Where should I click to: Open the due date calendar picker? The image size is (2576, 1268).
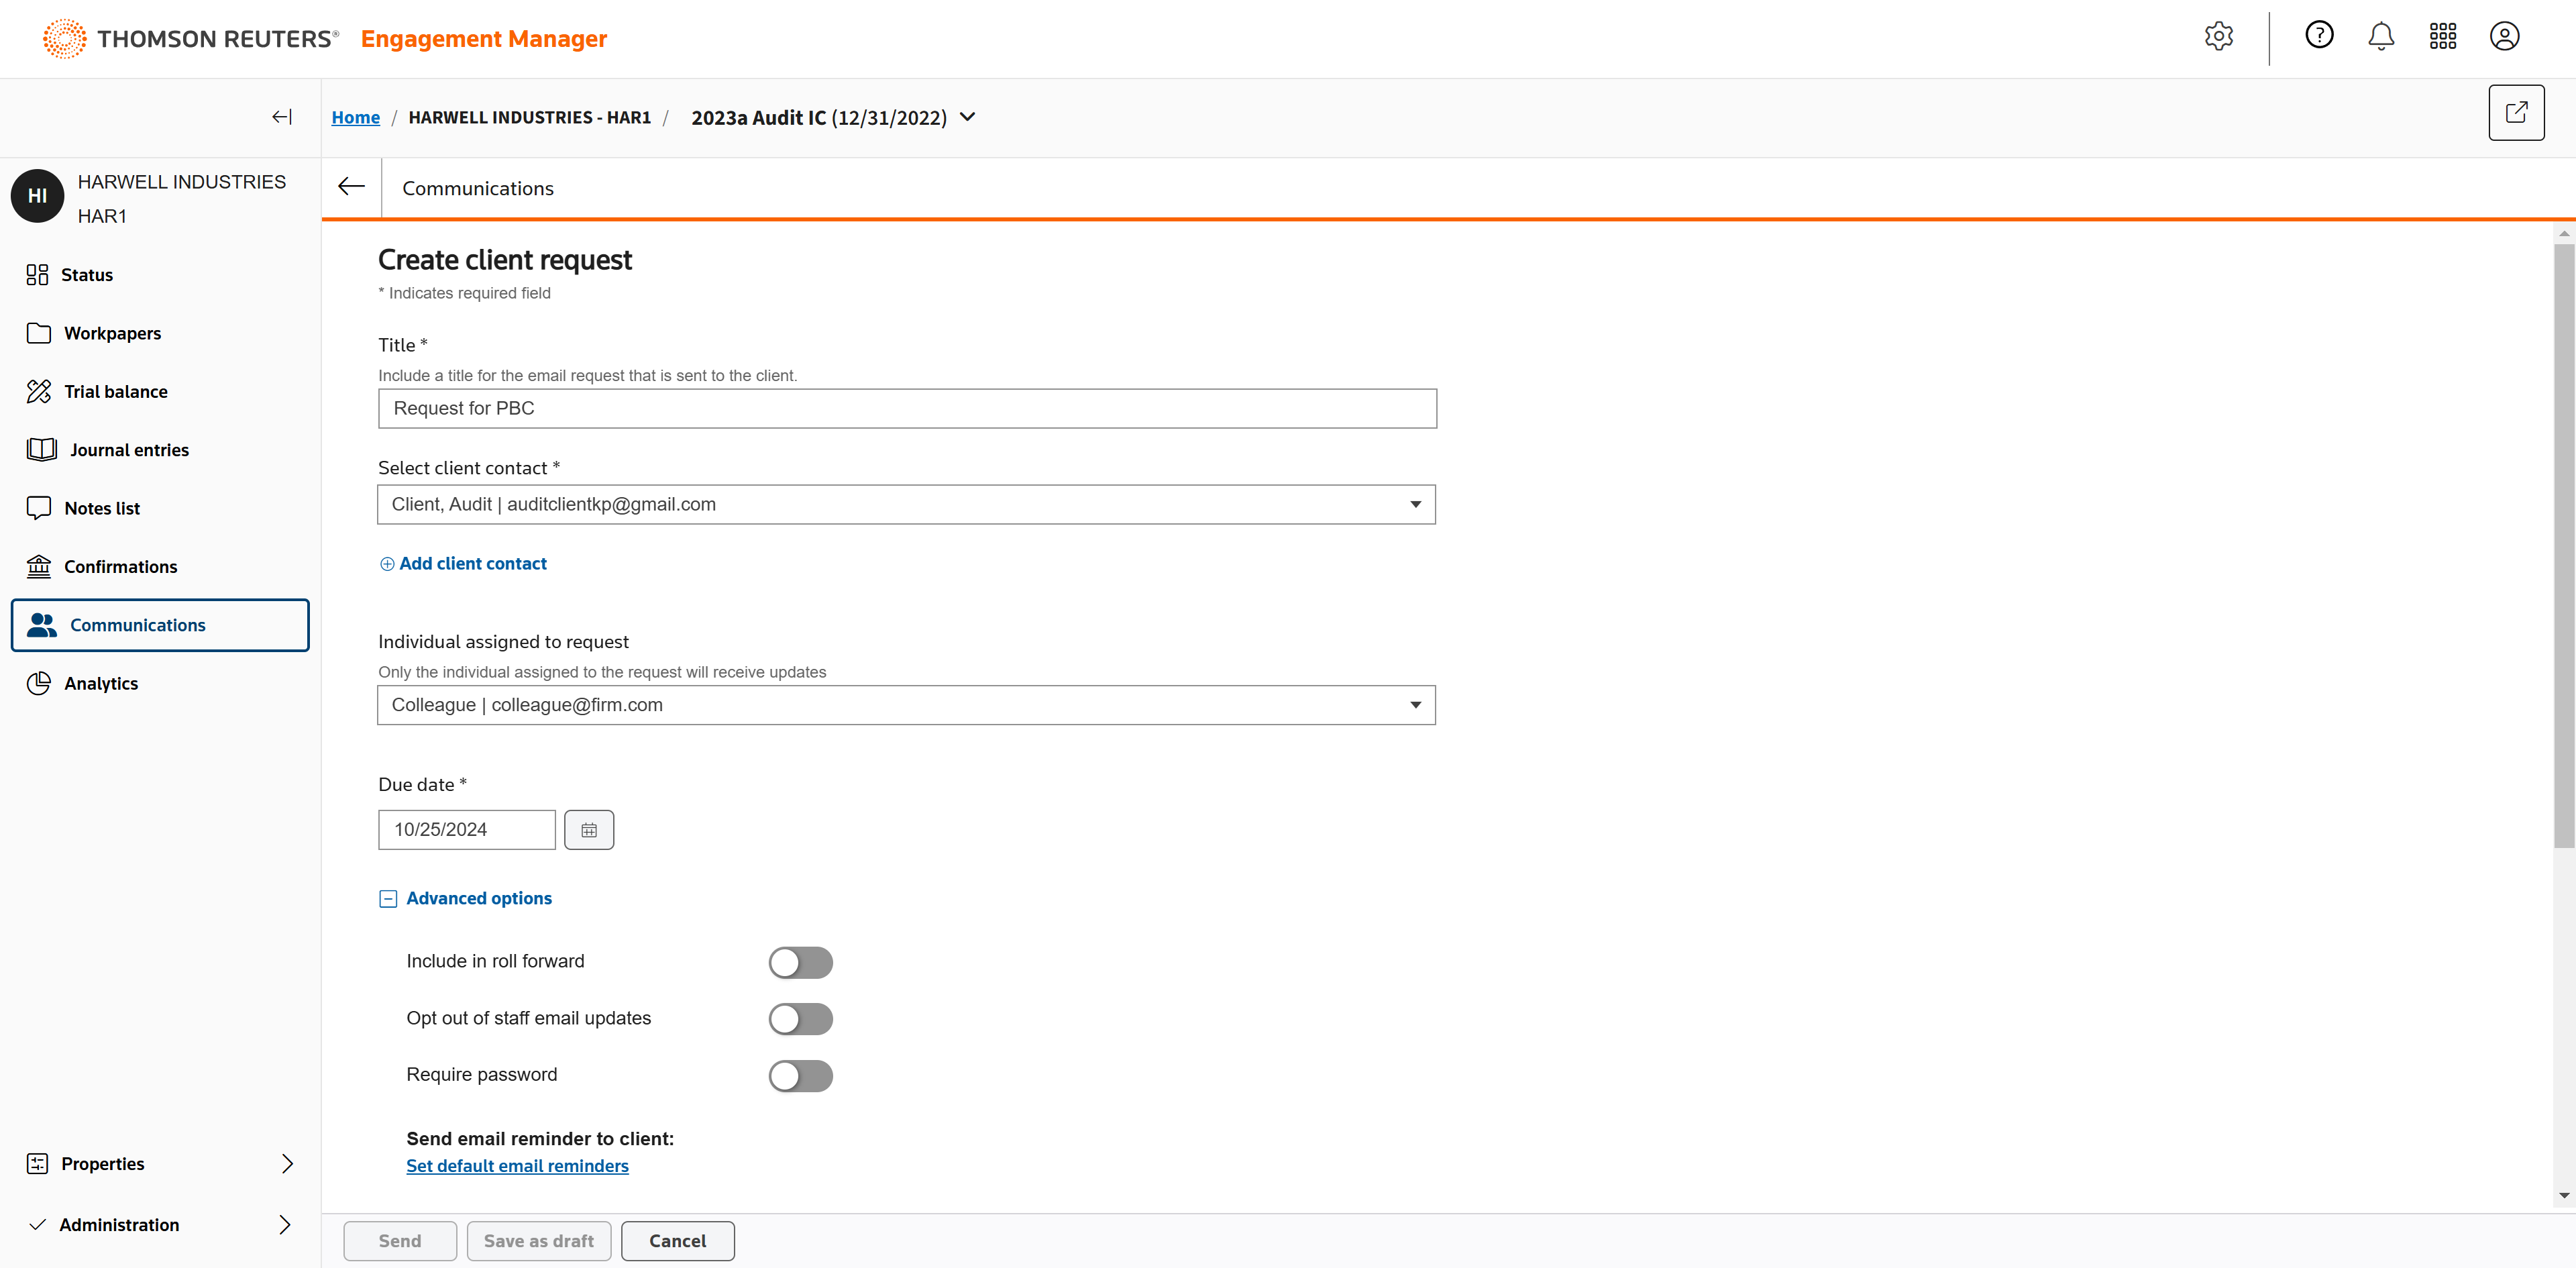click(x=589, y=830)
